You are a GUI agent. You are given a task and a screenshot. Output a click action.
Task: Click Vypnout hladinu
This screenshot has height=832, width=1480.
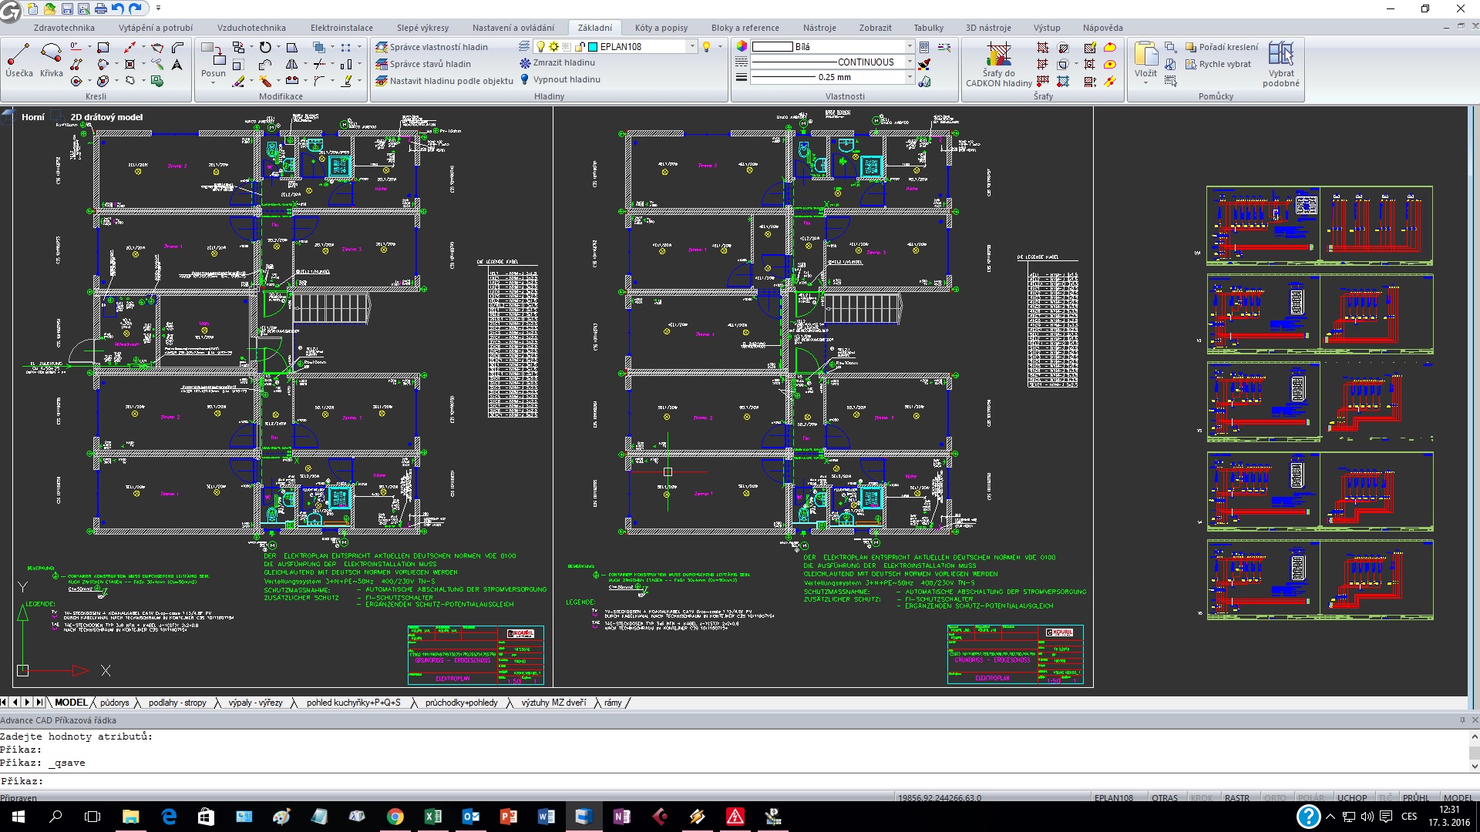(x=560, y=79)
